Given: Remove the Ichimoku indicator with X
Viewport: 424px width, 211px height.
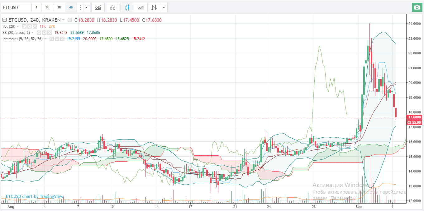Looking at the screenshot, I should pyautogui.click(x=62, y=39).
